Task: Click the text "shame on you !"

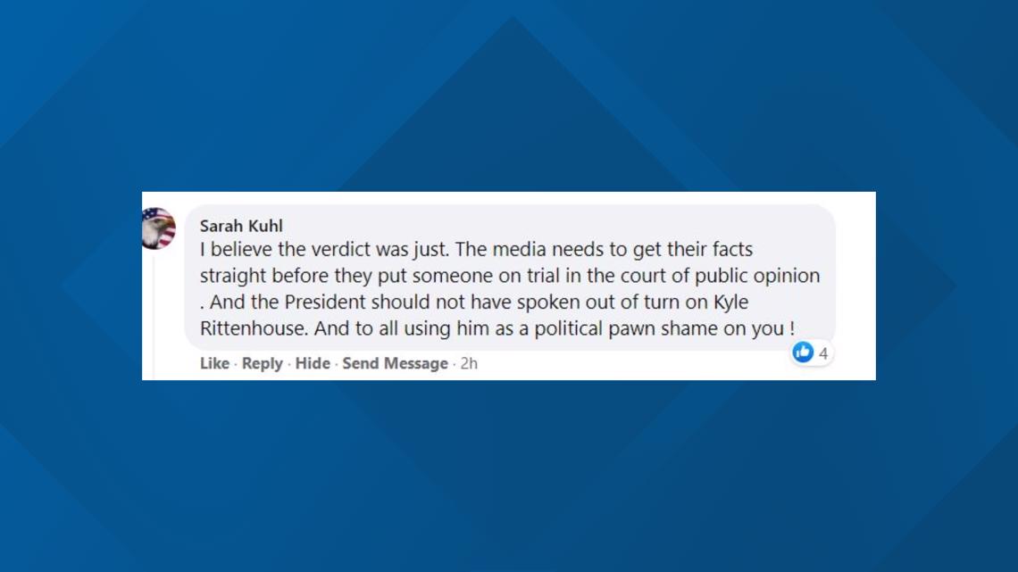Action: [728, 328]
